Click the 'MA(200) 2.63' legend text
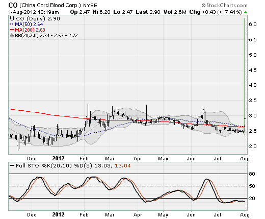The width and height of the screenshot is (265, 219). 30,30
